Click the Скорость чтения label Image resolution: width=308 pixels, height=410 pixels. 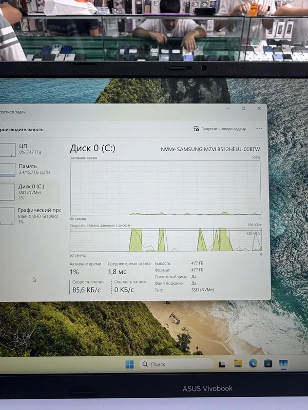pyautogui.click(x=88, y=282)
